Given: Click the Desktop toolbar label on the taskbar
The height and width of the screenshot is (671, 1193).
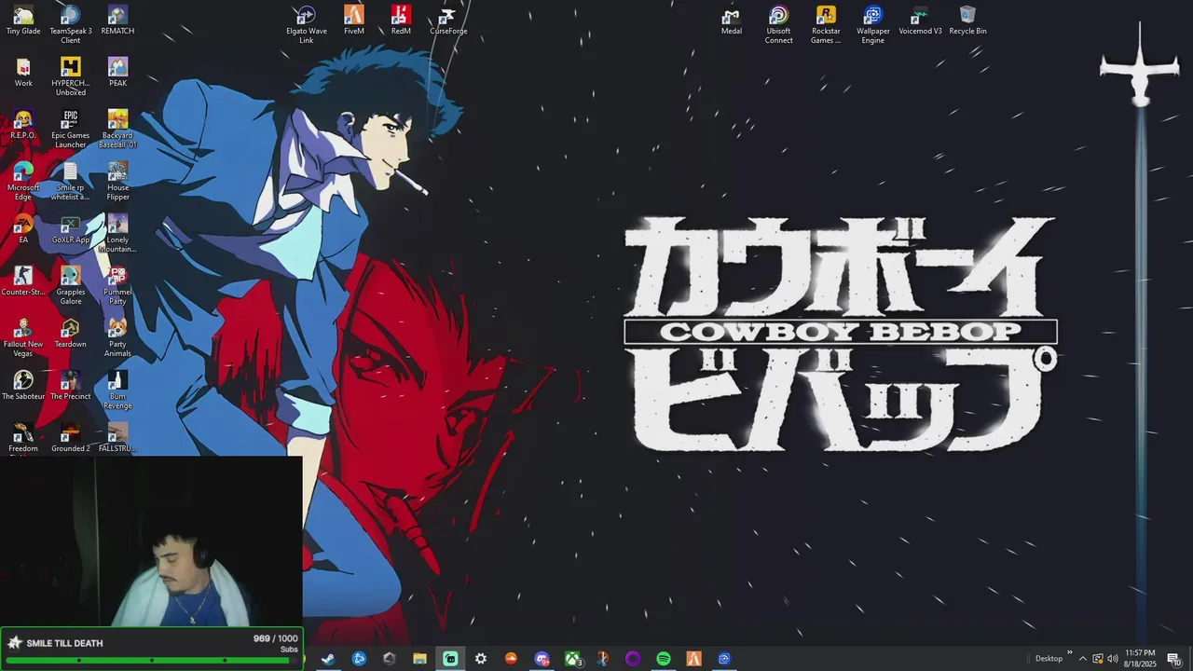Looking at the screenshot, I should tap(1049, 659).
